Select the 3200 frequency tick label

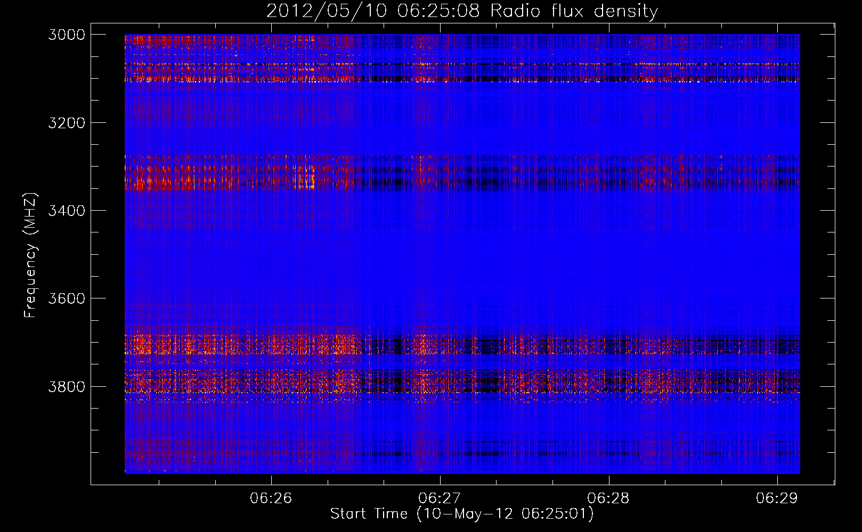pyautogui.click(x=67, y=123)
